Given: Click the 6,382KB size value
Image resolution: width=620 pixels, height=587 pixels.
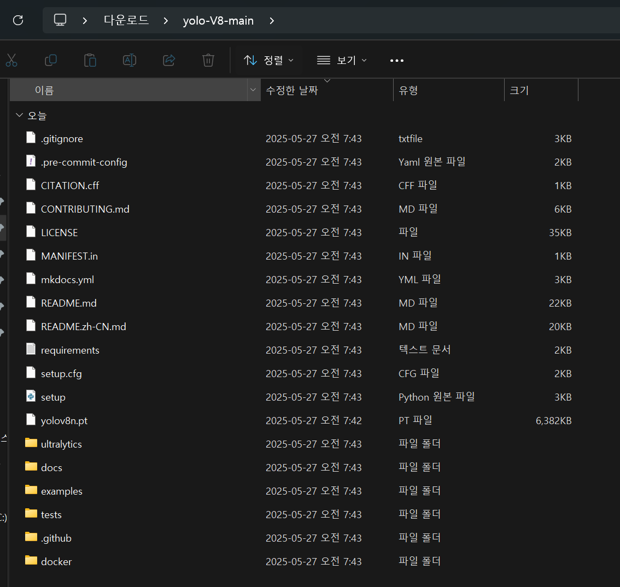Looking at the screenshot, I should coord(553,421).
